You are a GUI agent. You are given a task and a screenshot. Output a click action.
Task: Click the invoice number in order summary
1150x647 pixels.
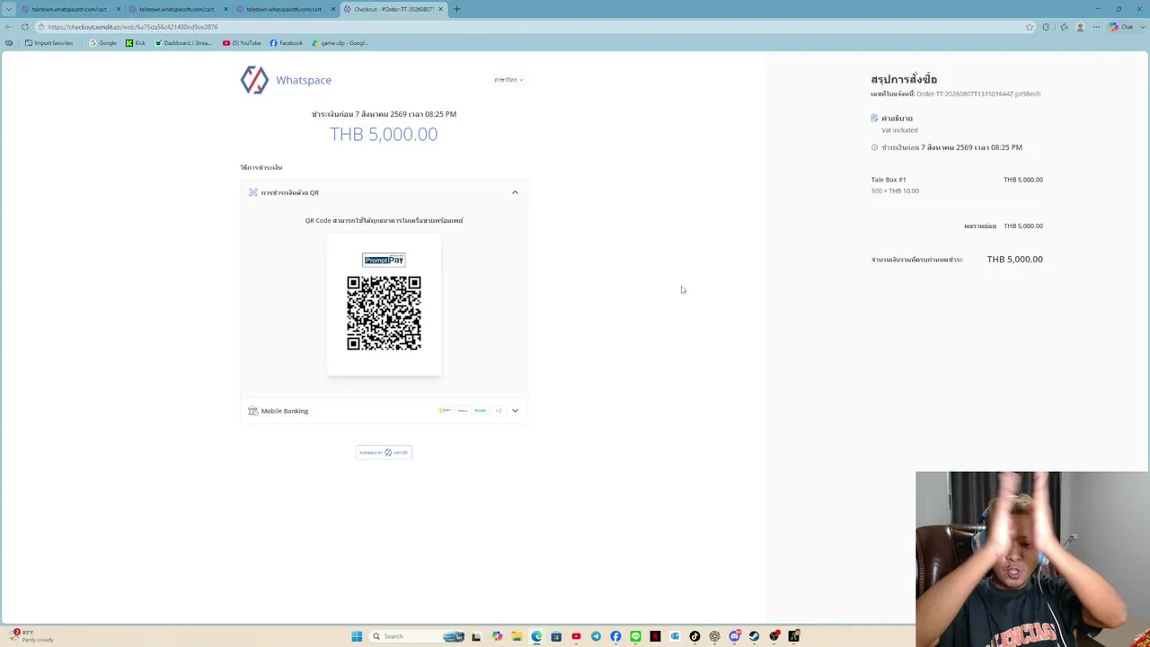[x=978, y=93]
